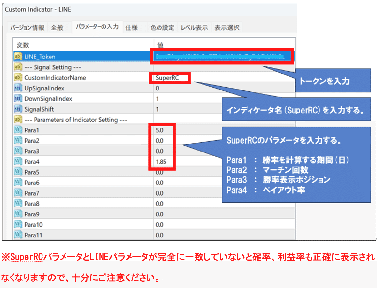Click the Para1 double type icon
377x288 pixels.
[18, 130]
